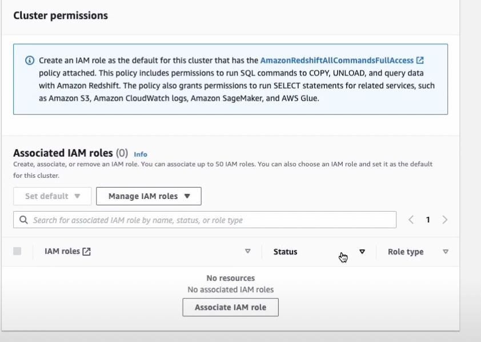Tick the select-all checkbox in the table header
Screen dimensions: 481x342
[17, 252]
